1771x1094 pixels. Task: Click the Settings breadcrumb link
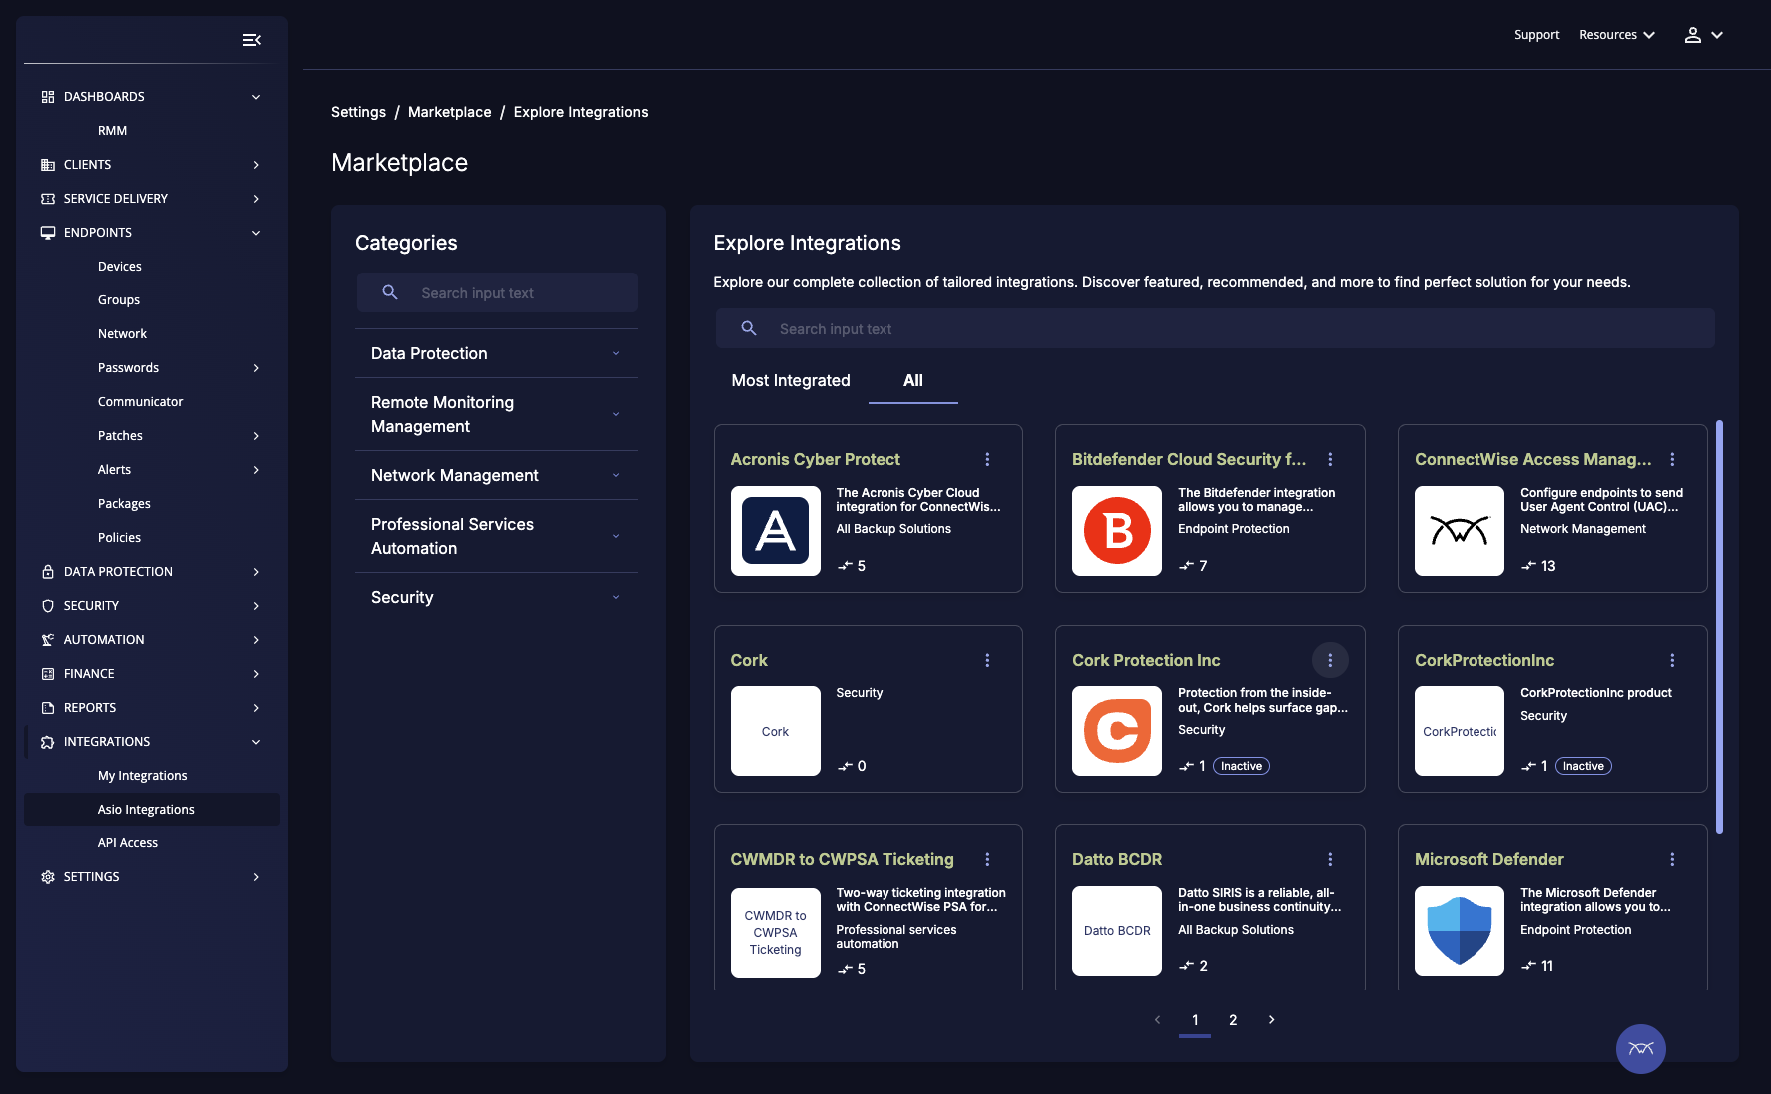[x=358, y=112]
